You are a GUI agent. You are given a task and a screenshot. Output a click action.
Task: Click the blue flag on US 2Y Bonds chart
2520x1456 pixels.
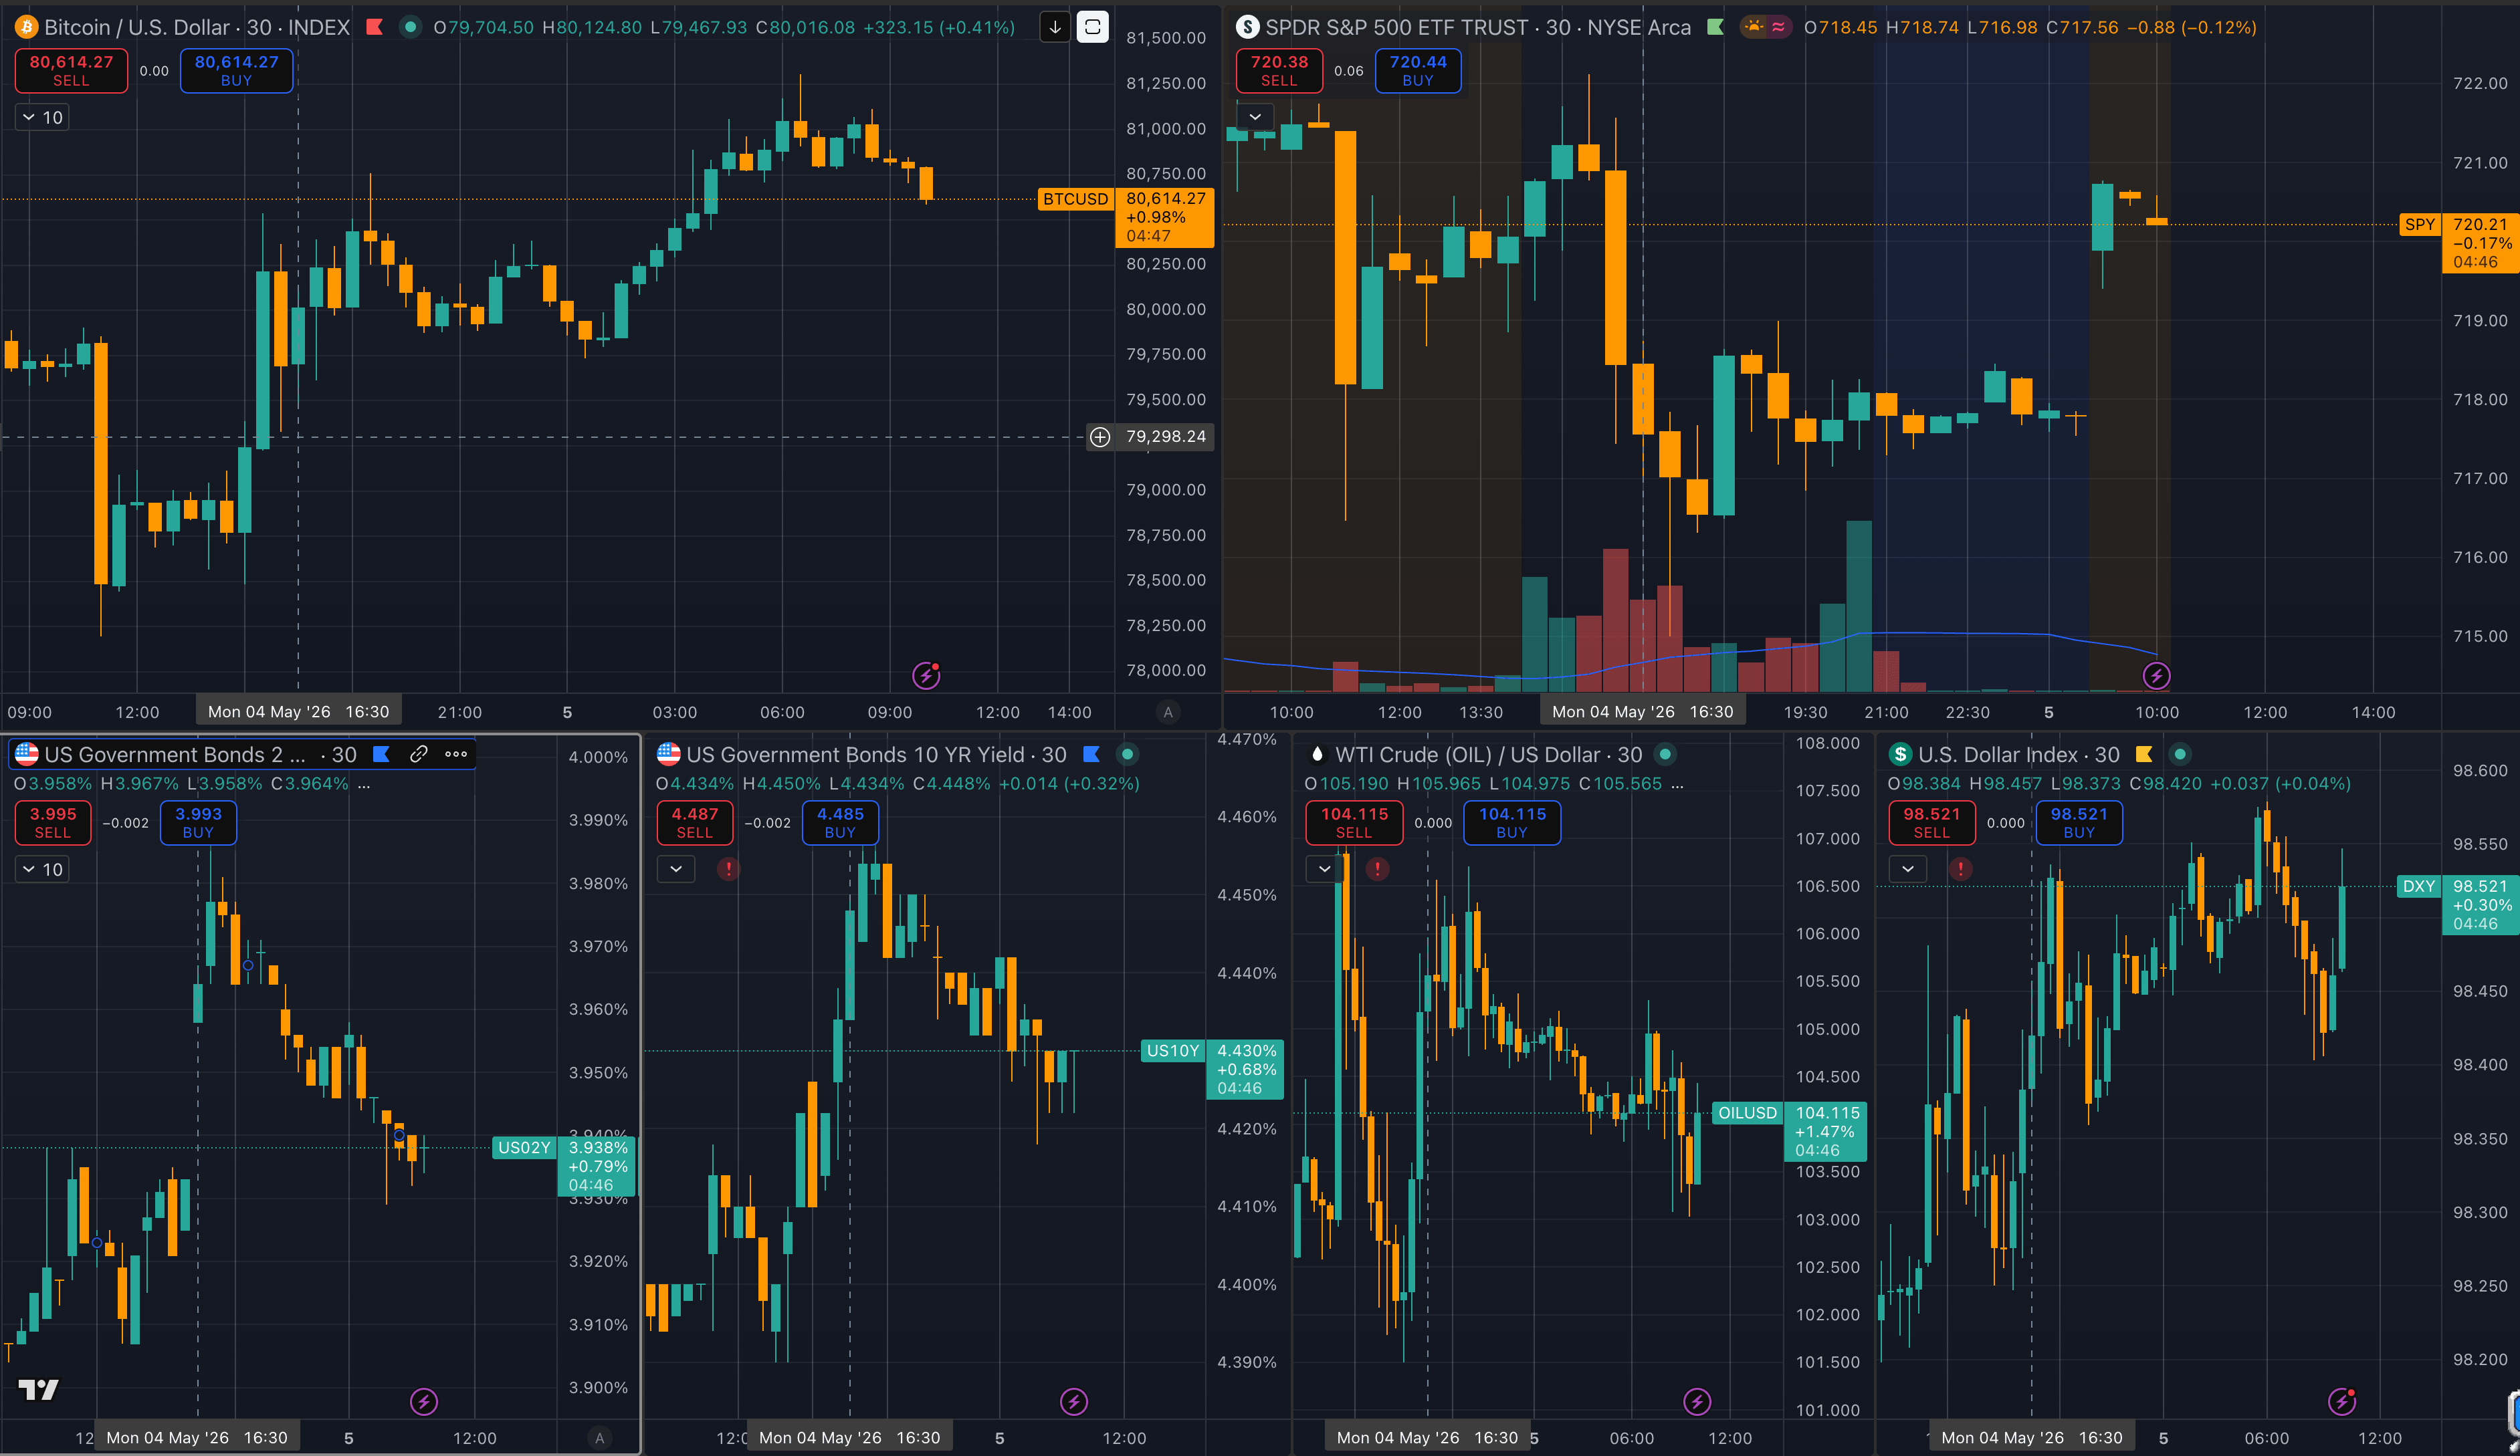381,755
